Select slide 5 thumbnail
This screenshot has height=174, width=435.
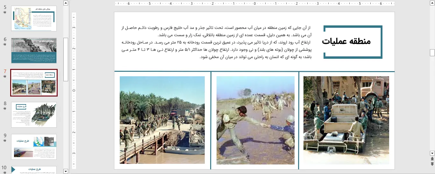(x=34, y=18)
